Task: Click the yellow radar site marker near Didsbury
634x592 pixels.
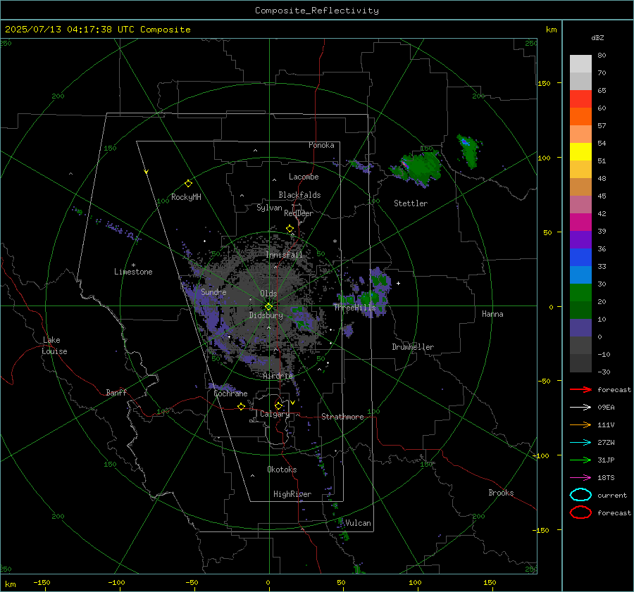Action: (x=268, y=306)
